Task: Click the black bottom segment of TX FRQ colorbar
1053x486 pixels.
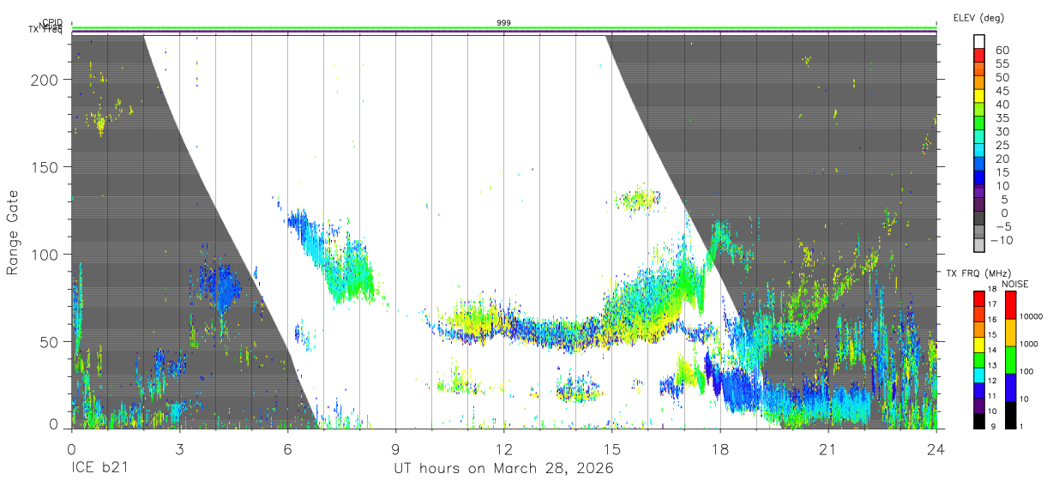Action: coord(979,419)
